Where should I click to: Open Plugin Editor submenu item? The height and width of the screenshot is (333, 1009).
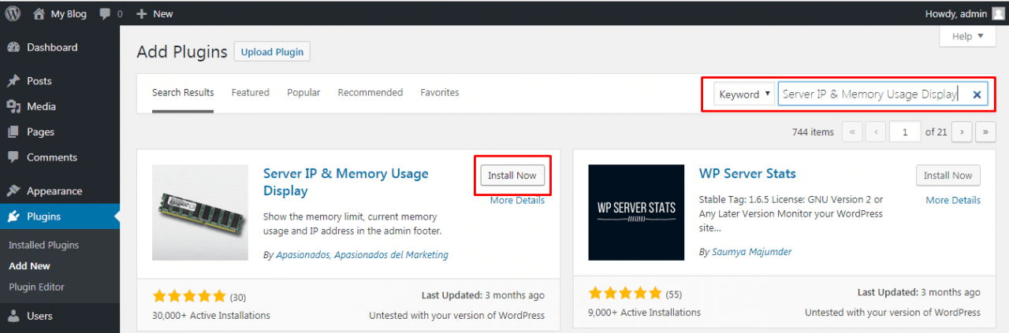point(37,287)
